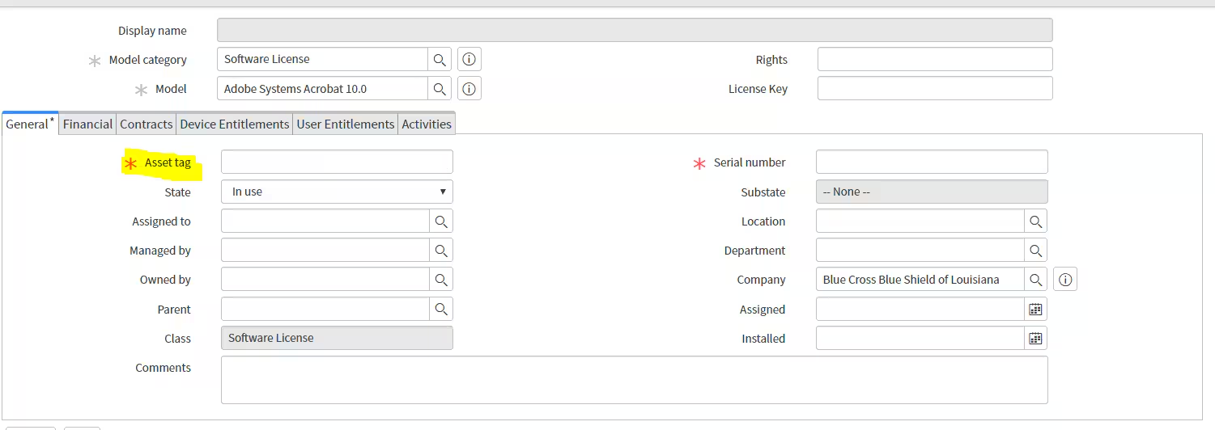The height and width of the screenshot is (430, 1215).
Task: Open the User Entitlements tab
Action: click(346, 124)
